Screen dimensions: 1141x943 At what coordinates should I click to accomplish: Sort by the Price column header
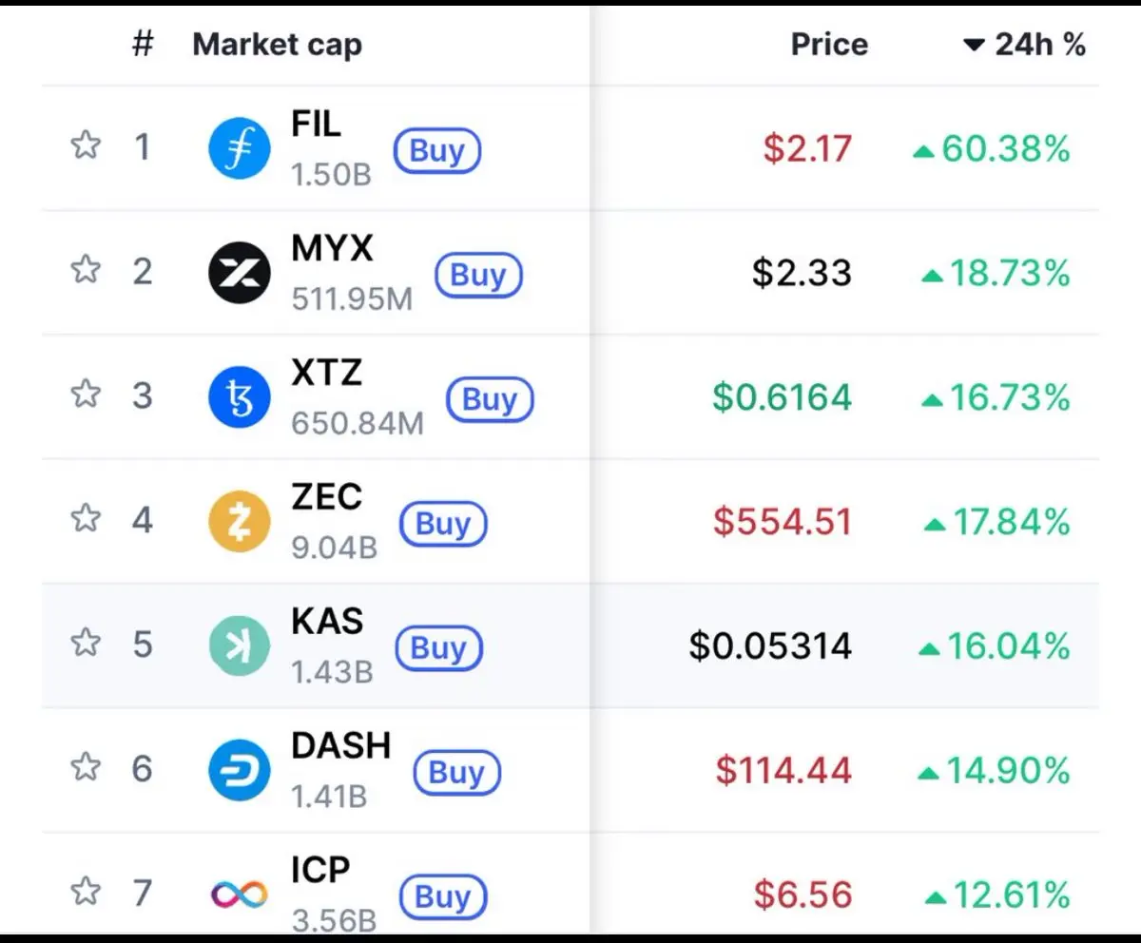[x=829, y=45]
